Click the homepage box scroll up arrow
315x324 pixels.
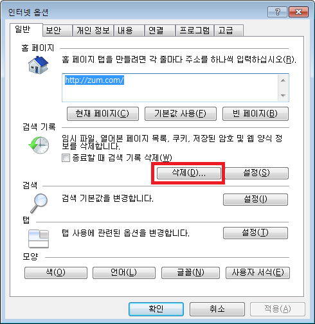click(283, 80)
